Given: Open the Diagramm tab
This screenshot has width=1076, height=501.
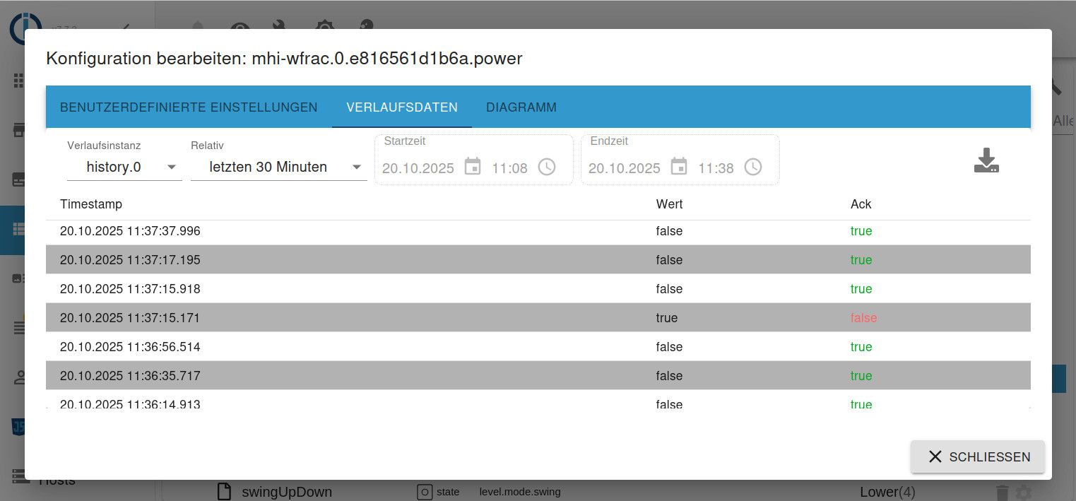Looking at the screenshot, I should 521,107.
